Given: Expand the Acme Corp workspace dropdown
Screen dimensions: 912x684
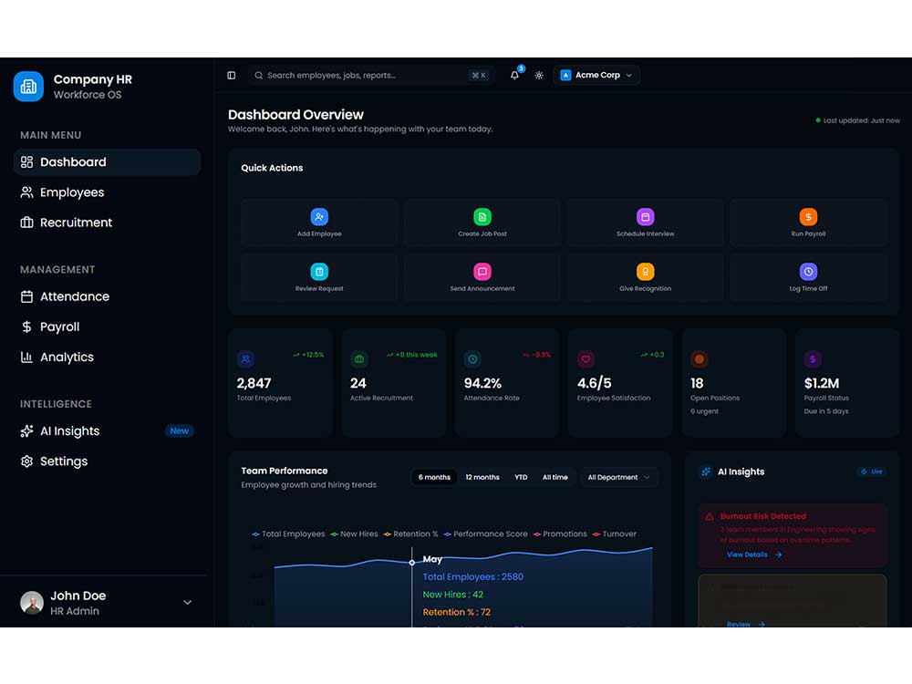Looking at the screenshot, I should [596, 75].
